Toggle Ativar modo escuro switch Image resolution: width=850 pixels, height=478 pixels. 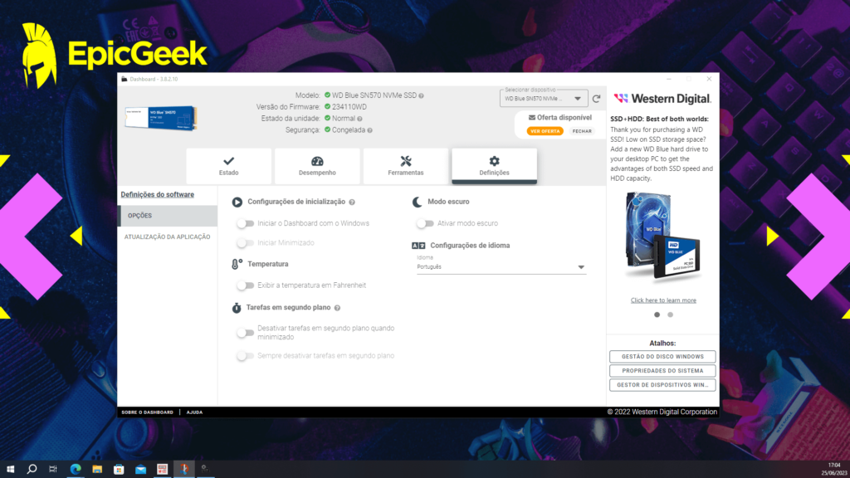click(x=424, y=223)
